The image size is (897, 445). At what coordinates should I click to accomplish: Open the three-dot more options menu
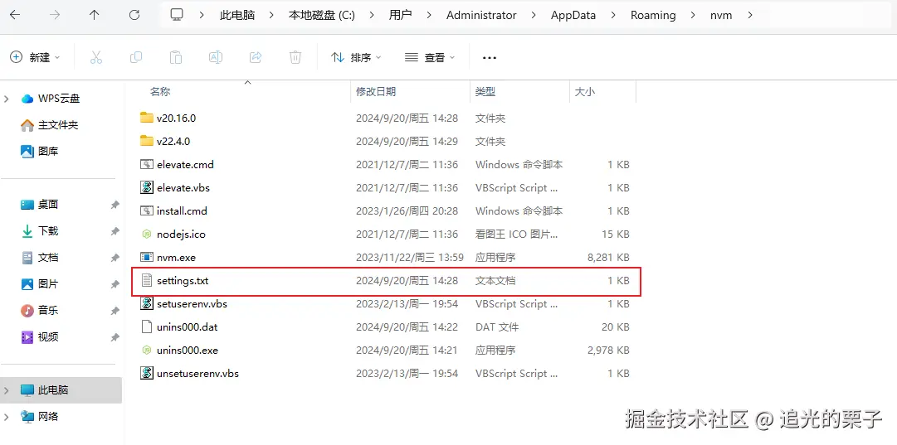490,58
